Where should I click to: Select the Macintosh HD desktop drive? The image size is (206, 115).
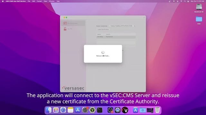199,8
